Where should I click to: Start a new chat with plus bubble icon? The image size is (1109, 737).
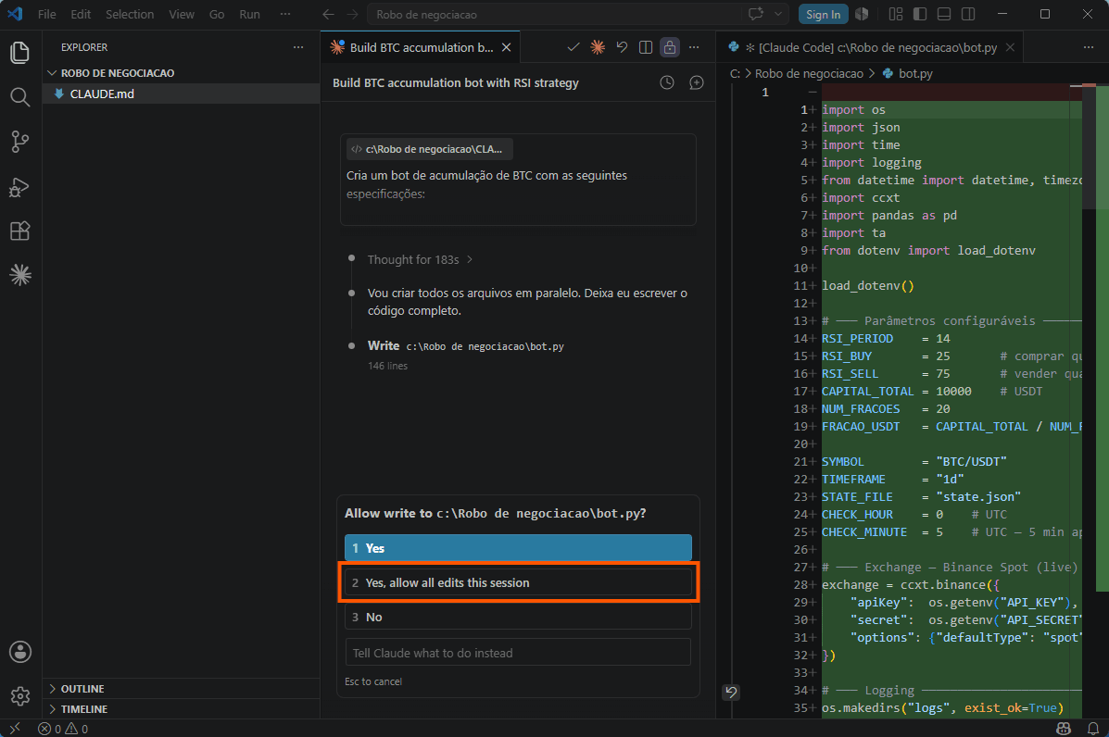click(x=697, y=82)
